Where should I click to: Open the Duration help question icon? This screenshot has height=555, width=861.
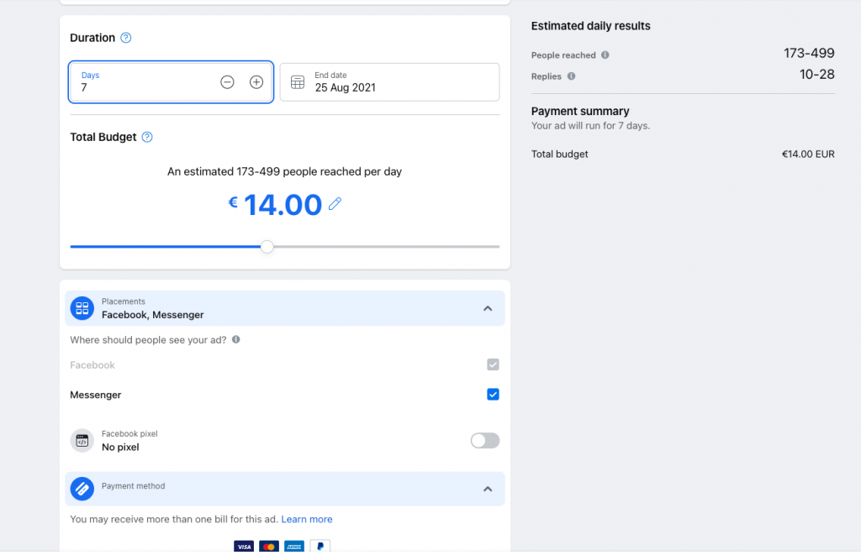coord(126,38)
